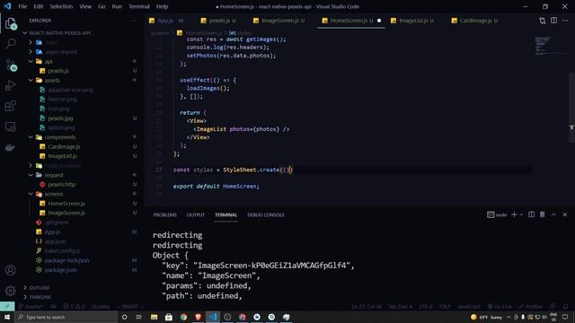Switch to the PROBLEMS panel tab

tap(164, 215)
